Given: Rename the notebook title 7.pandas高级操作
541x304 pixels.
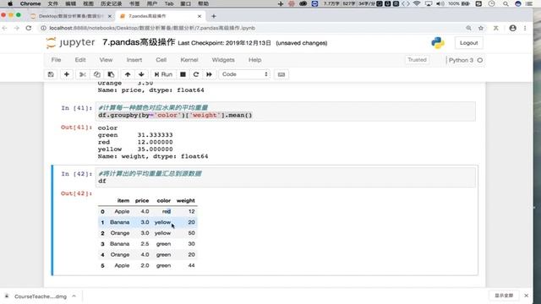Looking at the screenshot, I should point(139,43).
